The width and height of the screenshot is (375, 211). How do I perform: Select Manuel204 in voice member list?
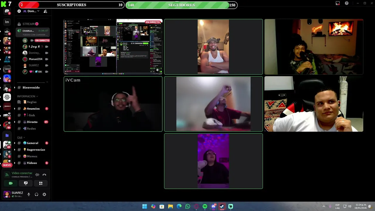pos(35,59)
